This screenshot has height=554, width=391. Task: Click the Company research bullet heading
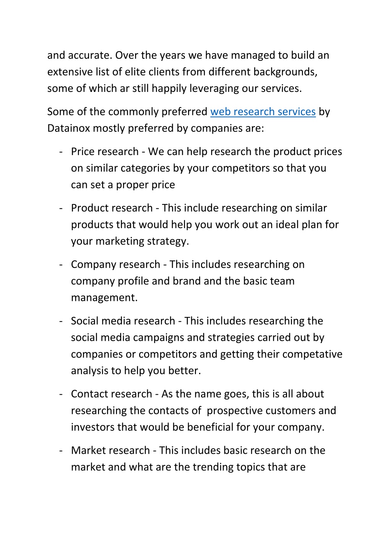point(115,265)
